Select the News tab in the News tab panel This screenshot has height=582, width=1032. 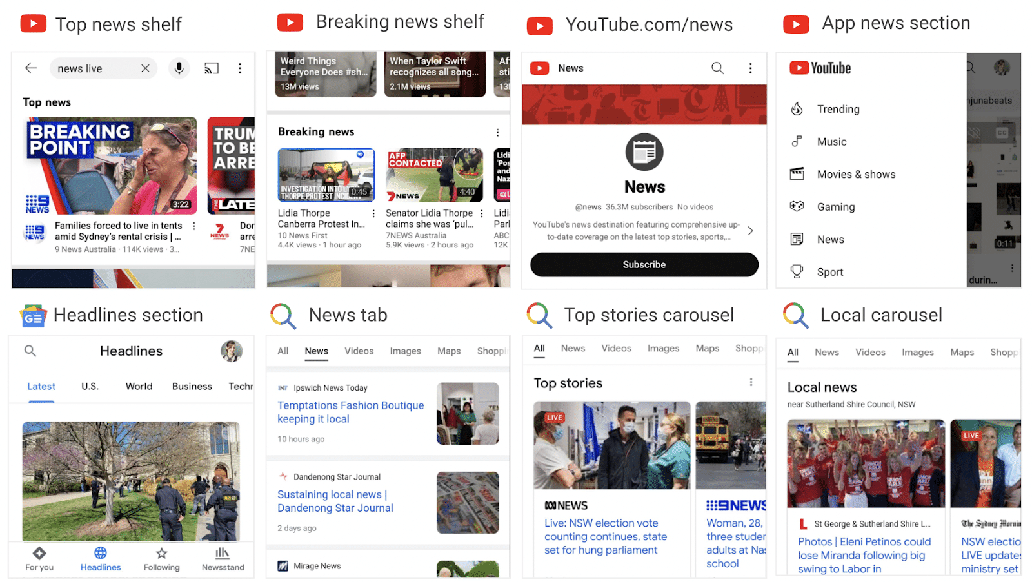316,351
